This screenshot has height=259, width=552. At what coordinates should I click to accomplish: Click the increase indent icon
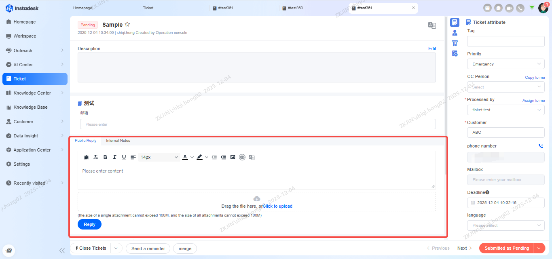223,157
